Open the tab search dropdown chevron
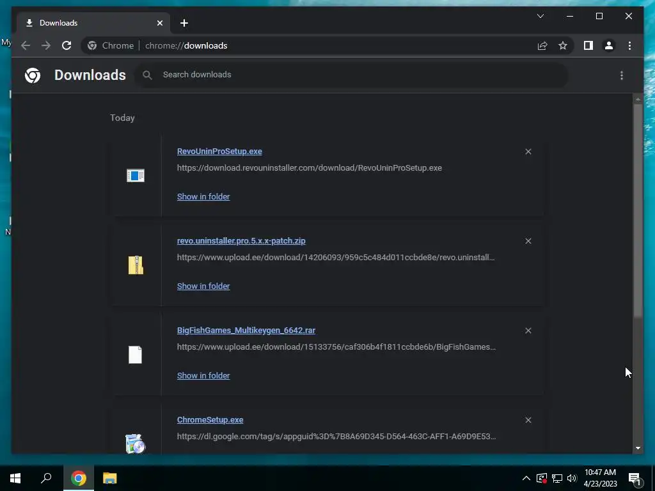 coord(540,16)
